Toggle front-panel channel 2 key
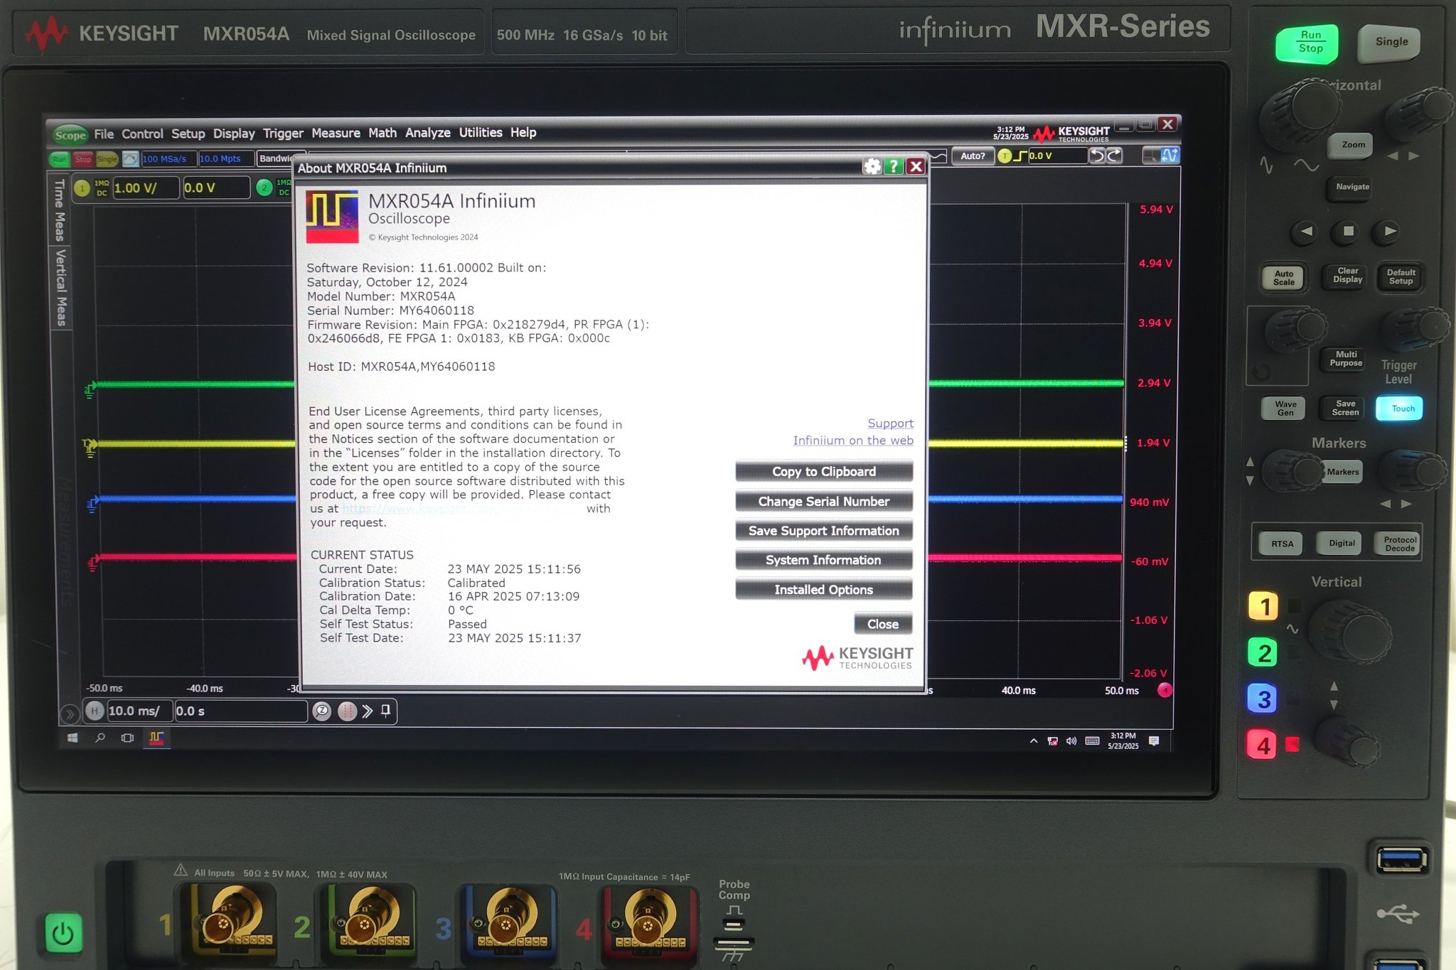This screenshot has height=970, width=1456. [x=1263, y=652]
